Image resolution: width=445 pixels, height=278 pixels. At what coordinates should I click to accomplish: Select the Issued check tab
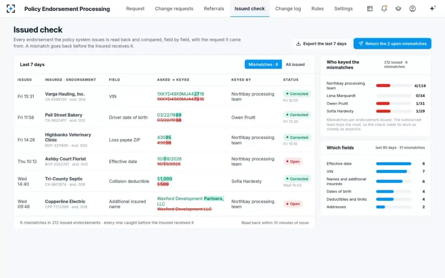tap(250, 9)
